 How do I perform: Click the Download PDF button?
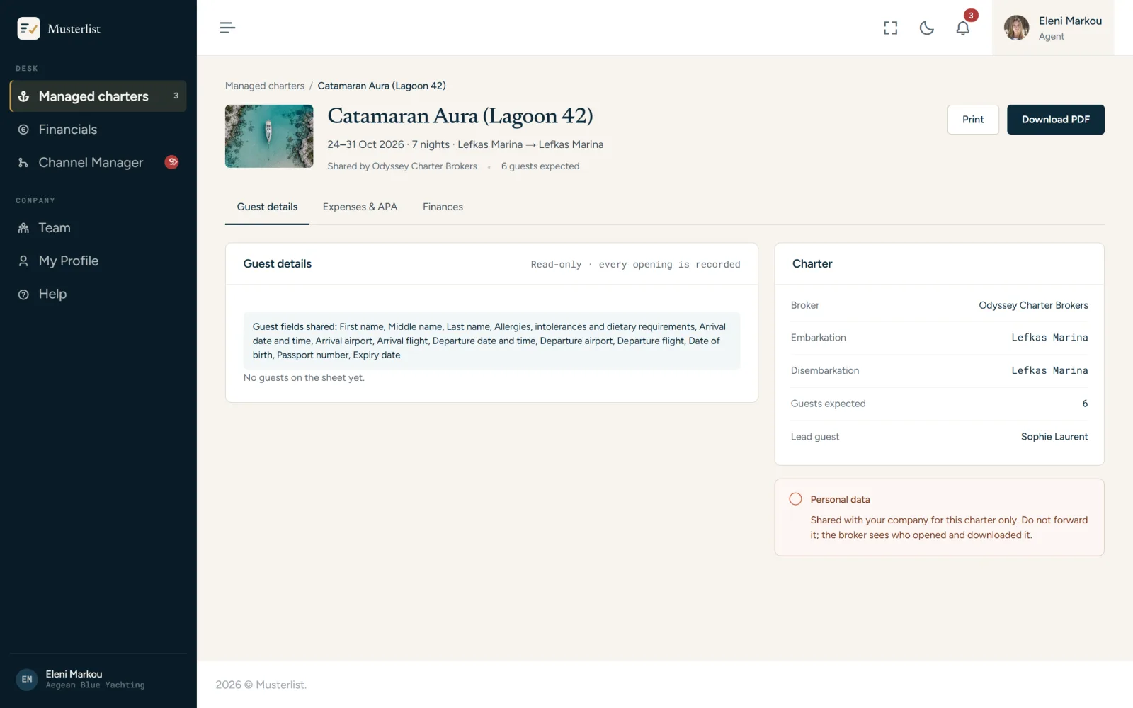[1055, 120]
